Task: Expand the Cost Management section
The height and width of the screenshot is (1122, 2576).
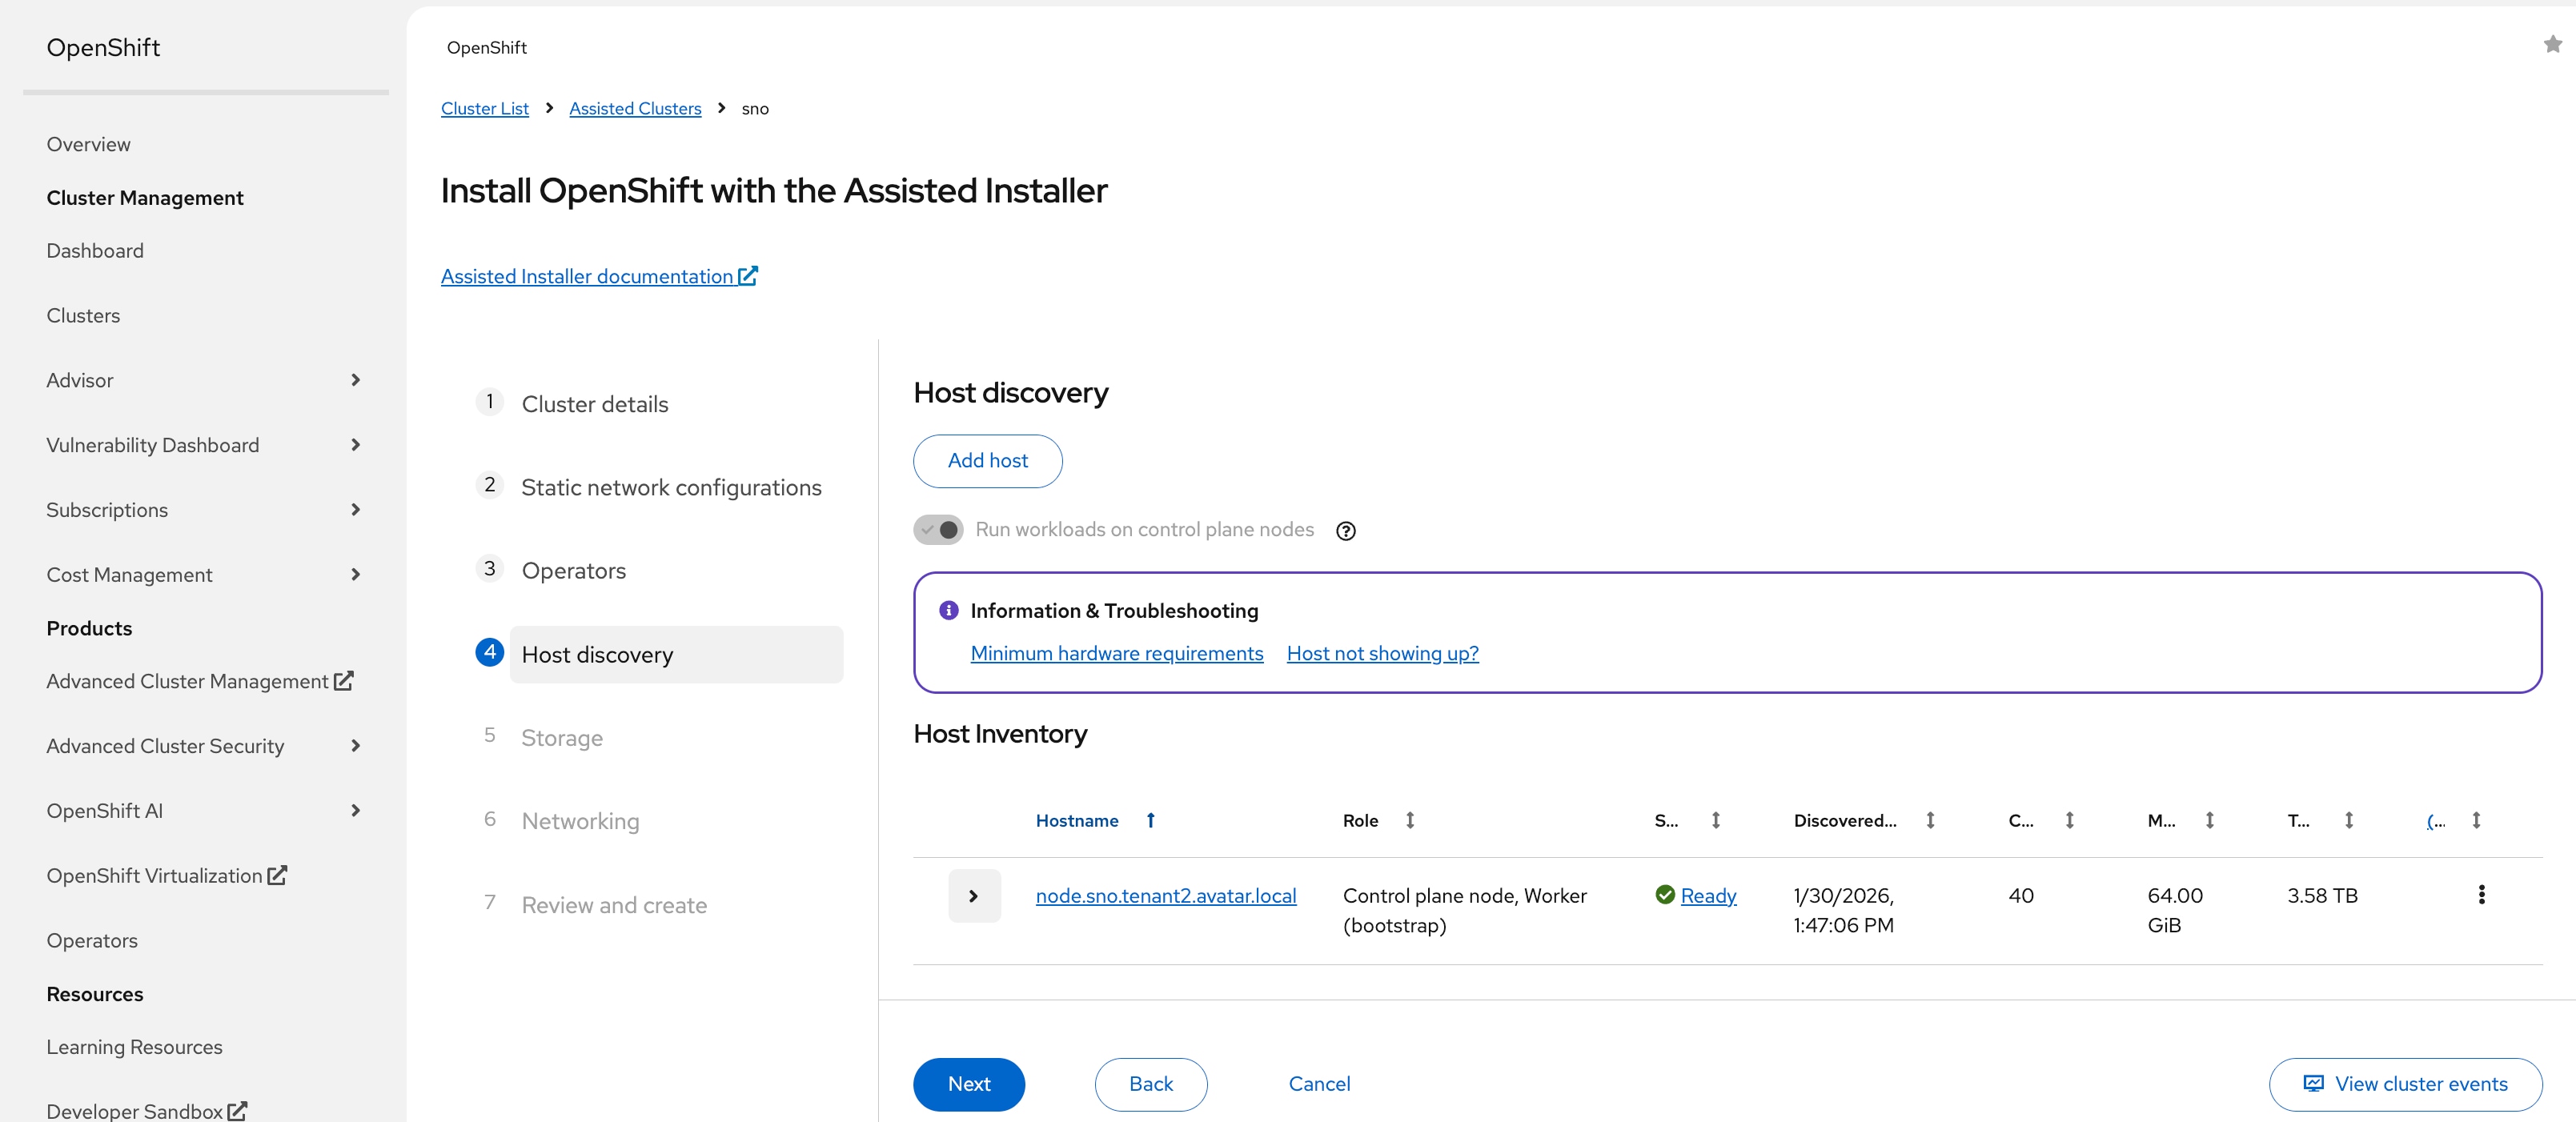Action: coord(355,575)
